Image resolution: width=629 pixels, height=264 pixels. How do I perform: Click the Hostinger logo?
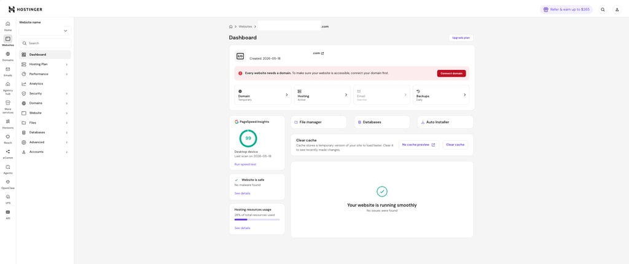[x=25, y=9]
